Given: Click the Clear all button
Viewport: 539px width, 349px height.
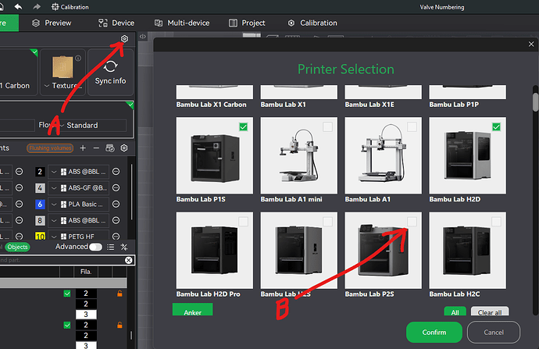Looking at the screenshot, I should pos(490,312).
